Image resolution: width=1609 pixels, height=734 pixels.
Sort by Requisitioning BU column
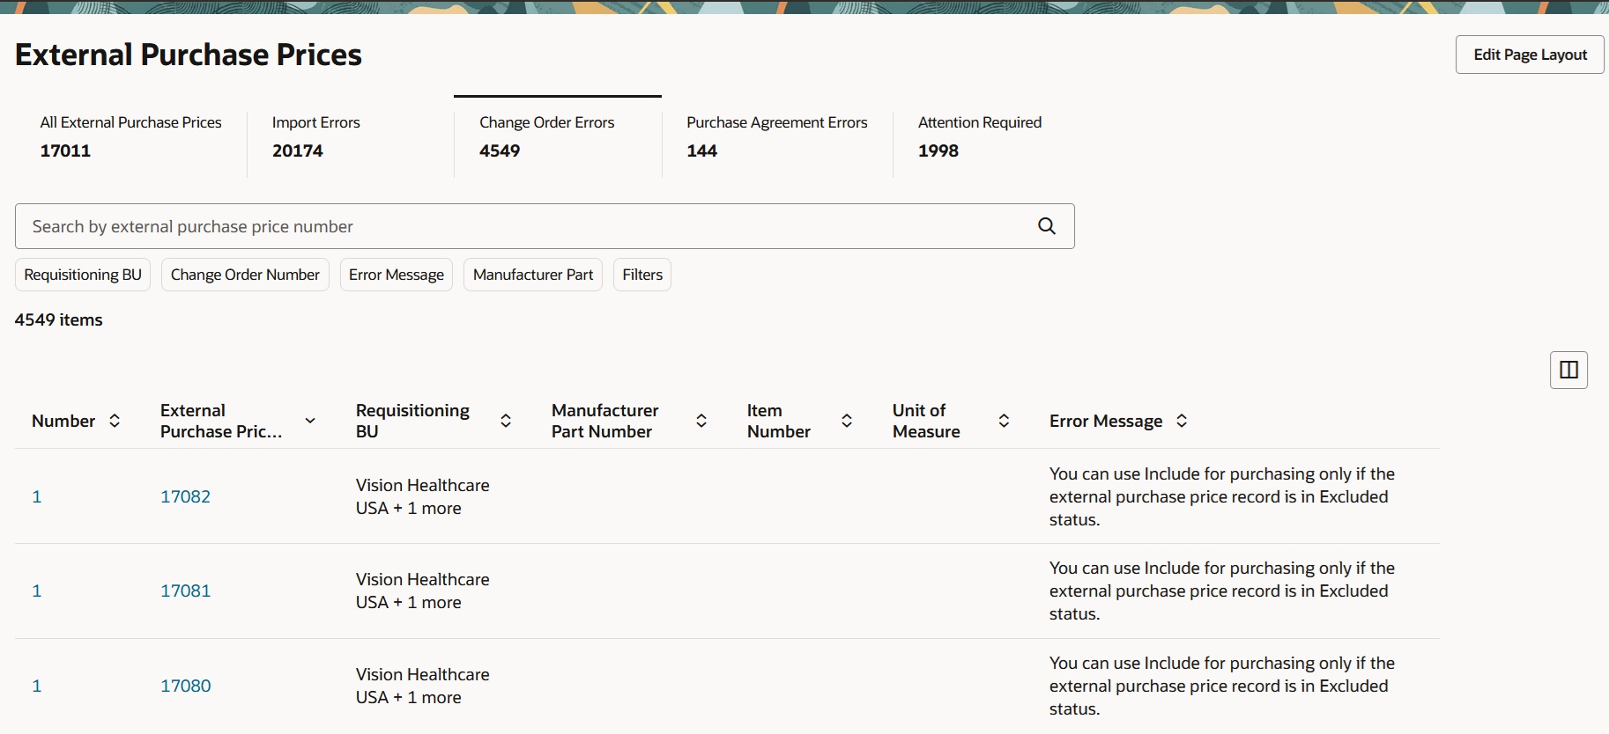[506, 421]
